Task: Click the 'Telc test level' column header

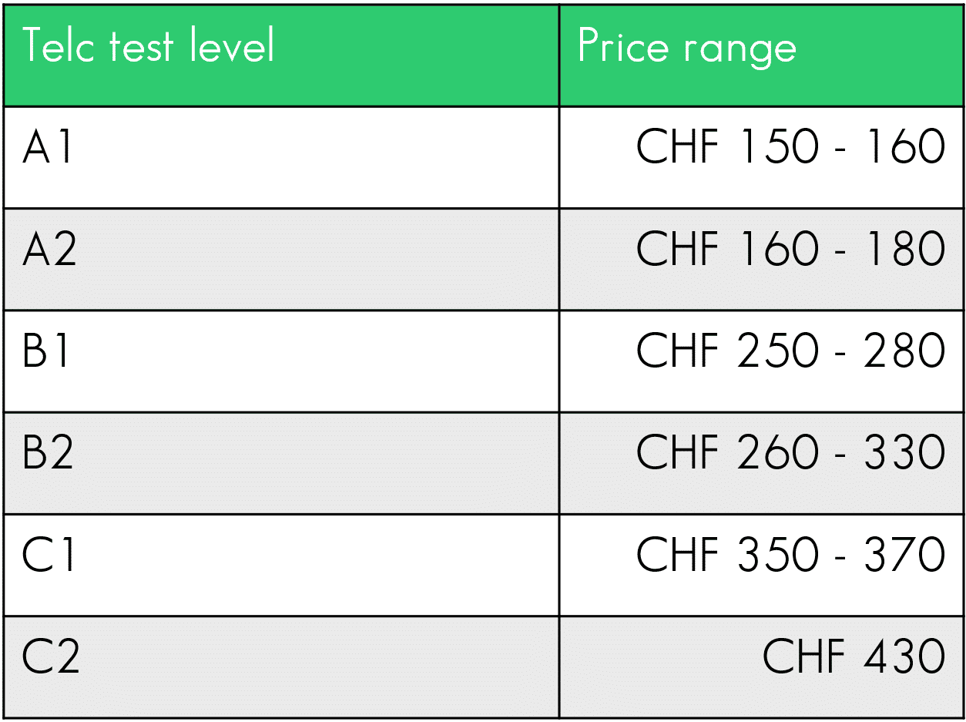Action: point(148,46)
